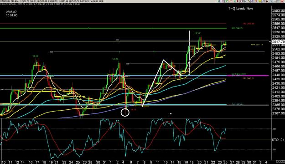Click the 2565.00 price axis label
Image resolution: width=285 pixels, height=164 pixels.
[x=278, y=19]
